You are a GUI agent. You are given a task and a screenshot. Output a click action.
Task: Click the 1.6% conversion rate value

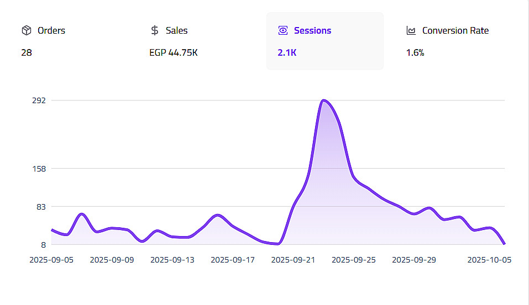click(x=415, y=53)
